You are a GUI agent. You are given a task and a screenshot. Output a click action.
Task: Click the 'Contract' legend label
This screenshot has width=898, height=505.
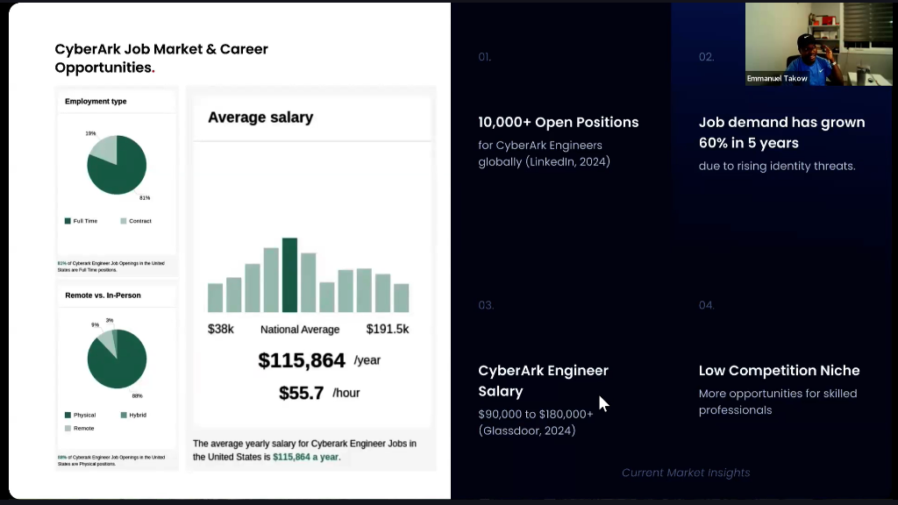140,221
